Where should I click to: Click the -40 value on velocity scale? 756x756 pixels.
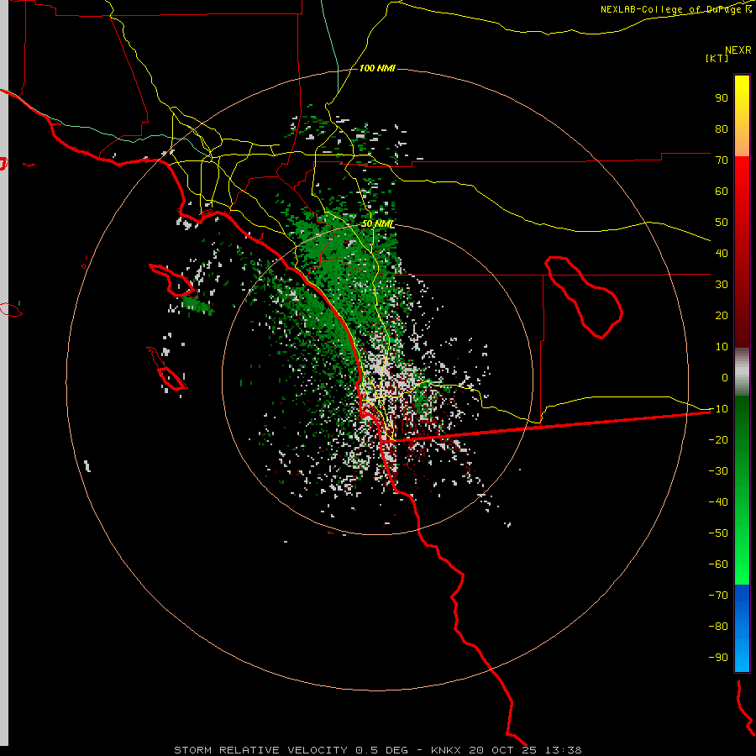[x=718, y=502]
